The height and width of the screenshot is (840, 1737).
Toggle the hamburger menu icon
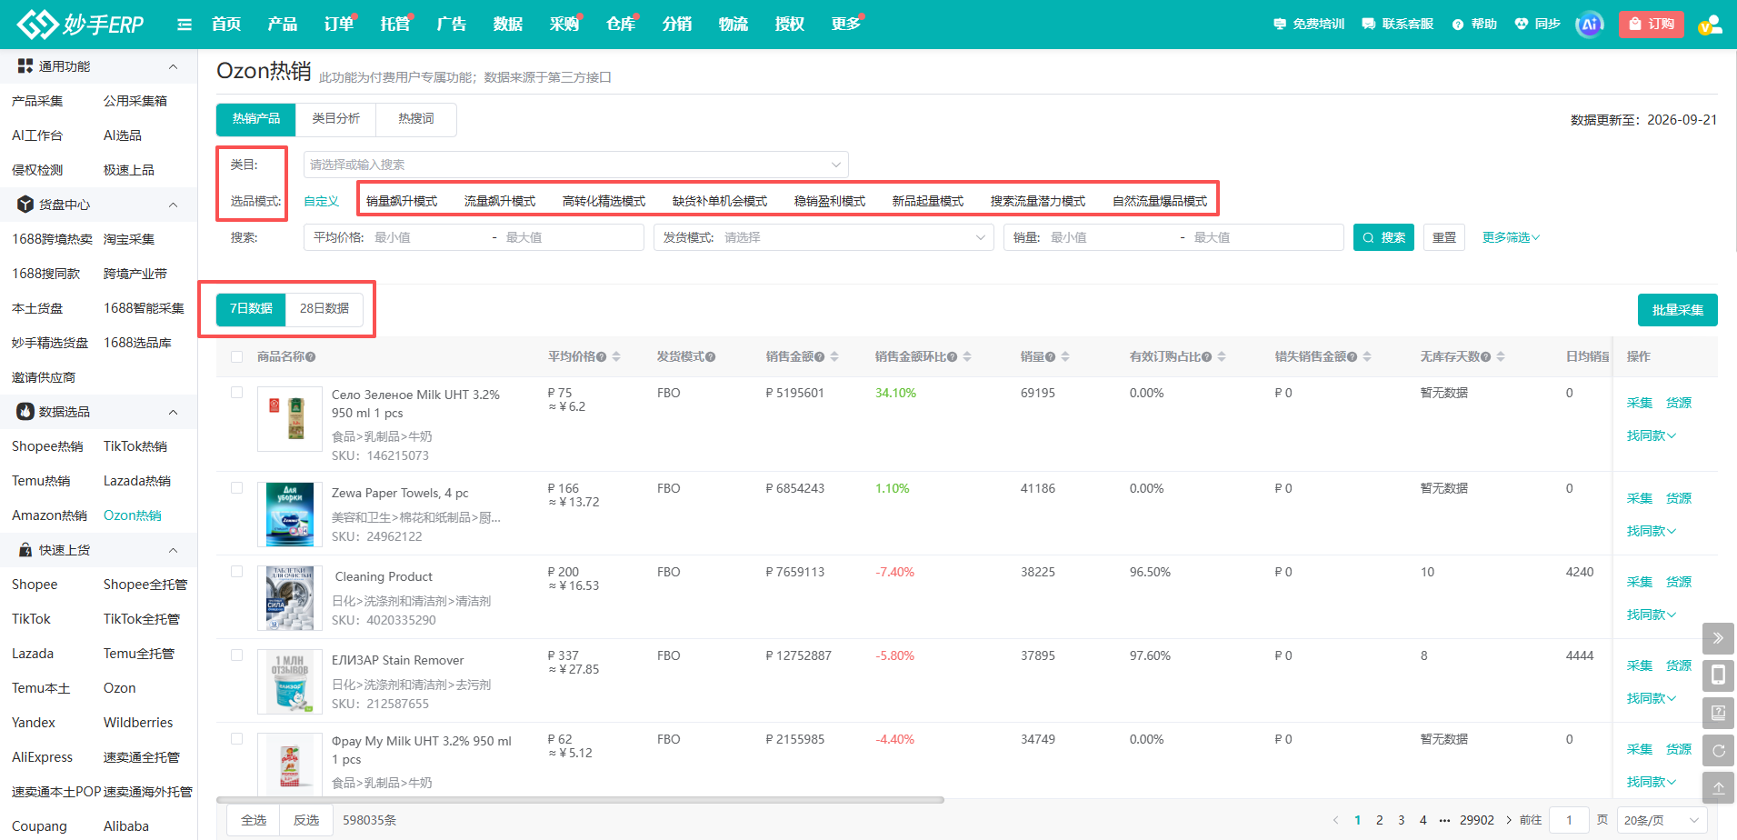pyautogui.click(x=185, y=25)
